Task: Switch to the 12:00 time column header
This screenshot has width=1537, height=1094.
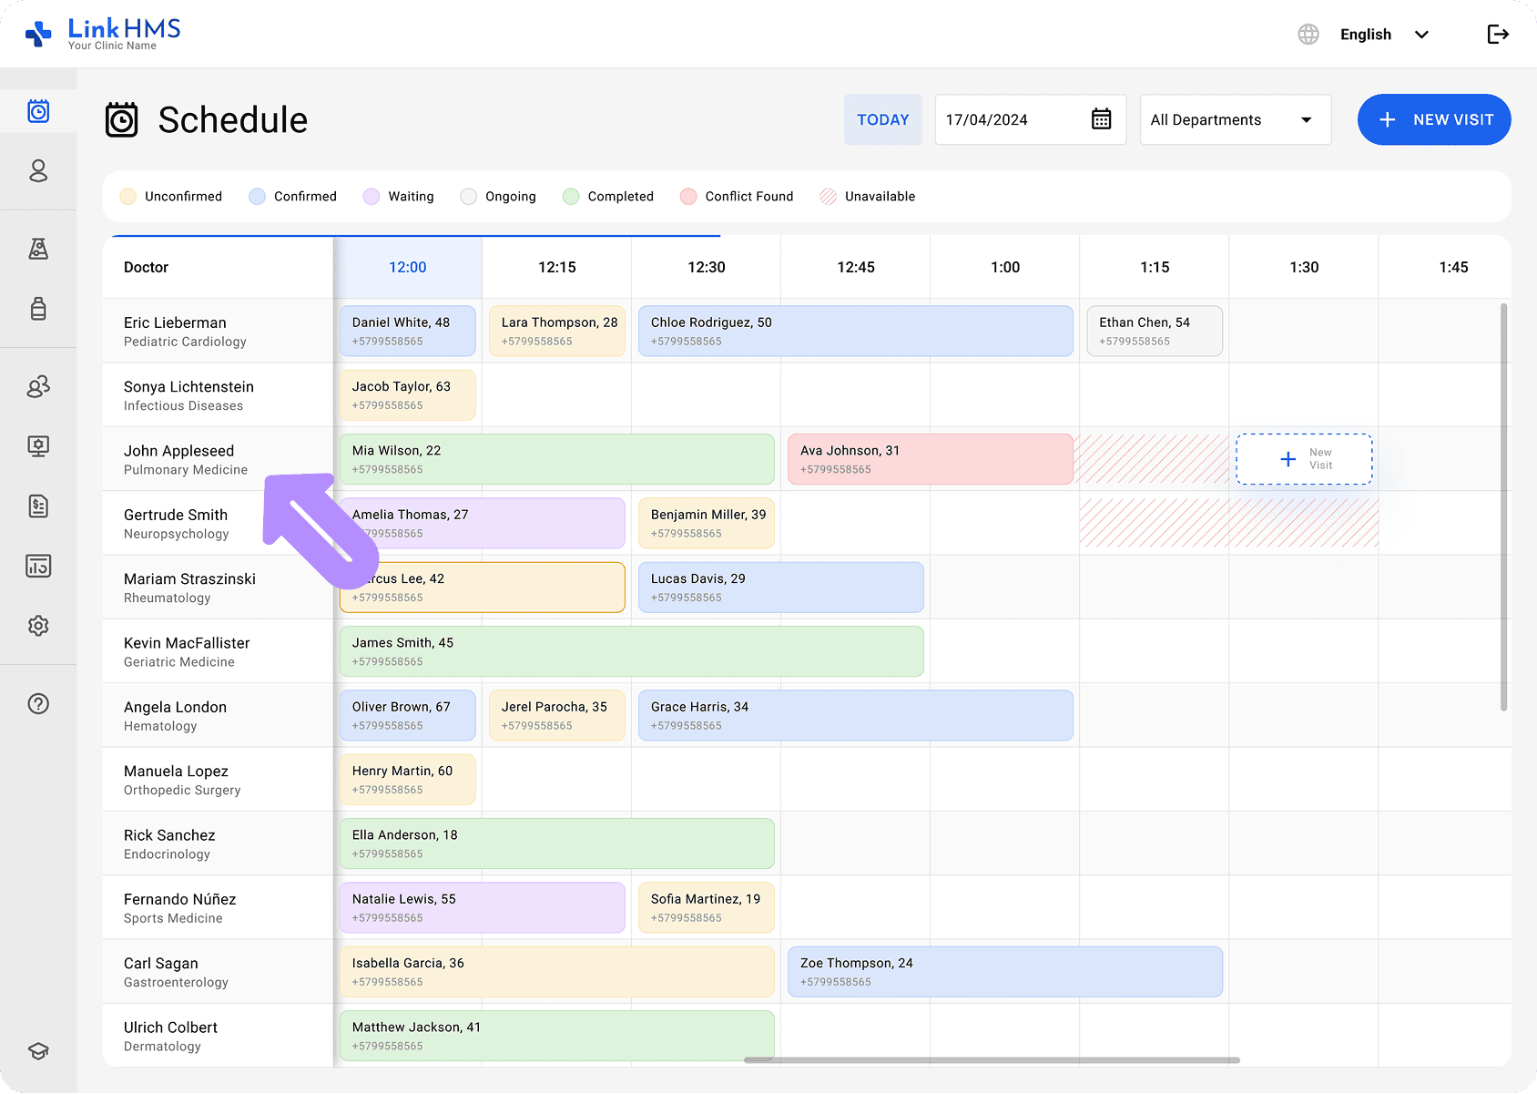Action: (407, 267)
